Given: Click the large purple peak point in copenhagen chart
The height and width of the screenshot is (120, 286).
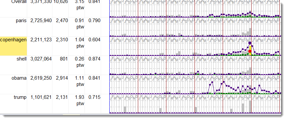Looking at the screenshot, I should pos(250,43).
